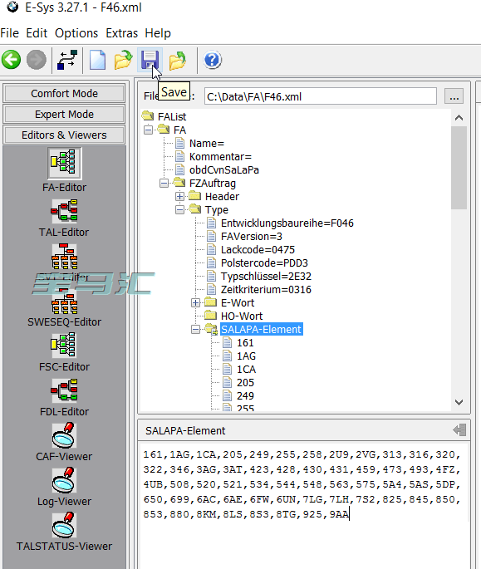Select the Name= tree entry
The height and width of the screenshot is (569, 481).
click(x=207, y=144)
